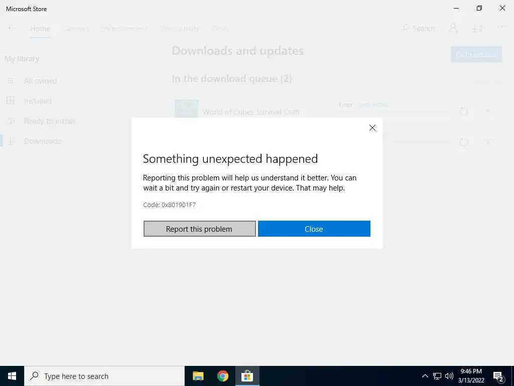The height and width of the screenshot is (386, 514).
Task: Open the See more ellipsis menu
Action: pos(502,27)
